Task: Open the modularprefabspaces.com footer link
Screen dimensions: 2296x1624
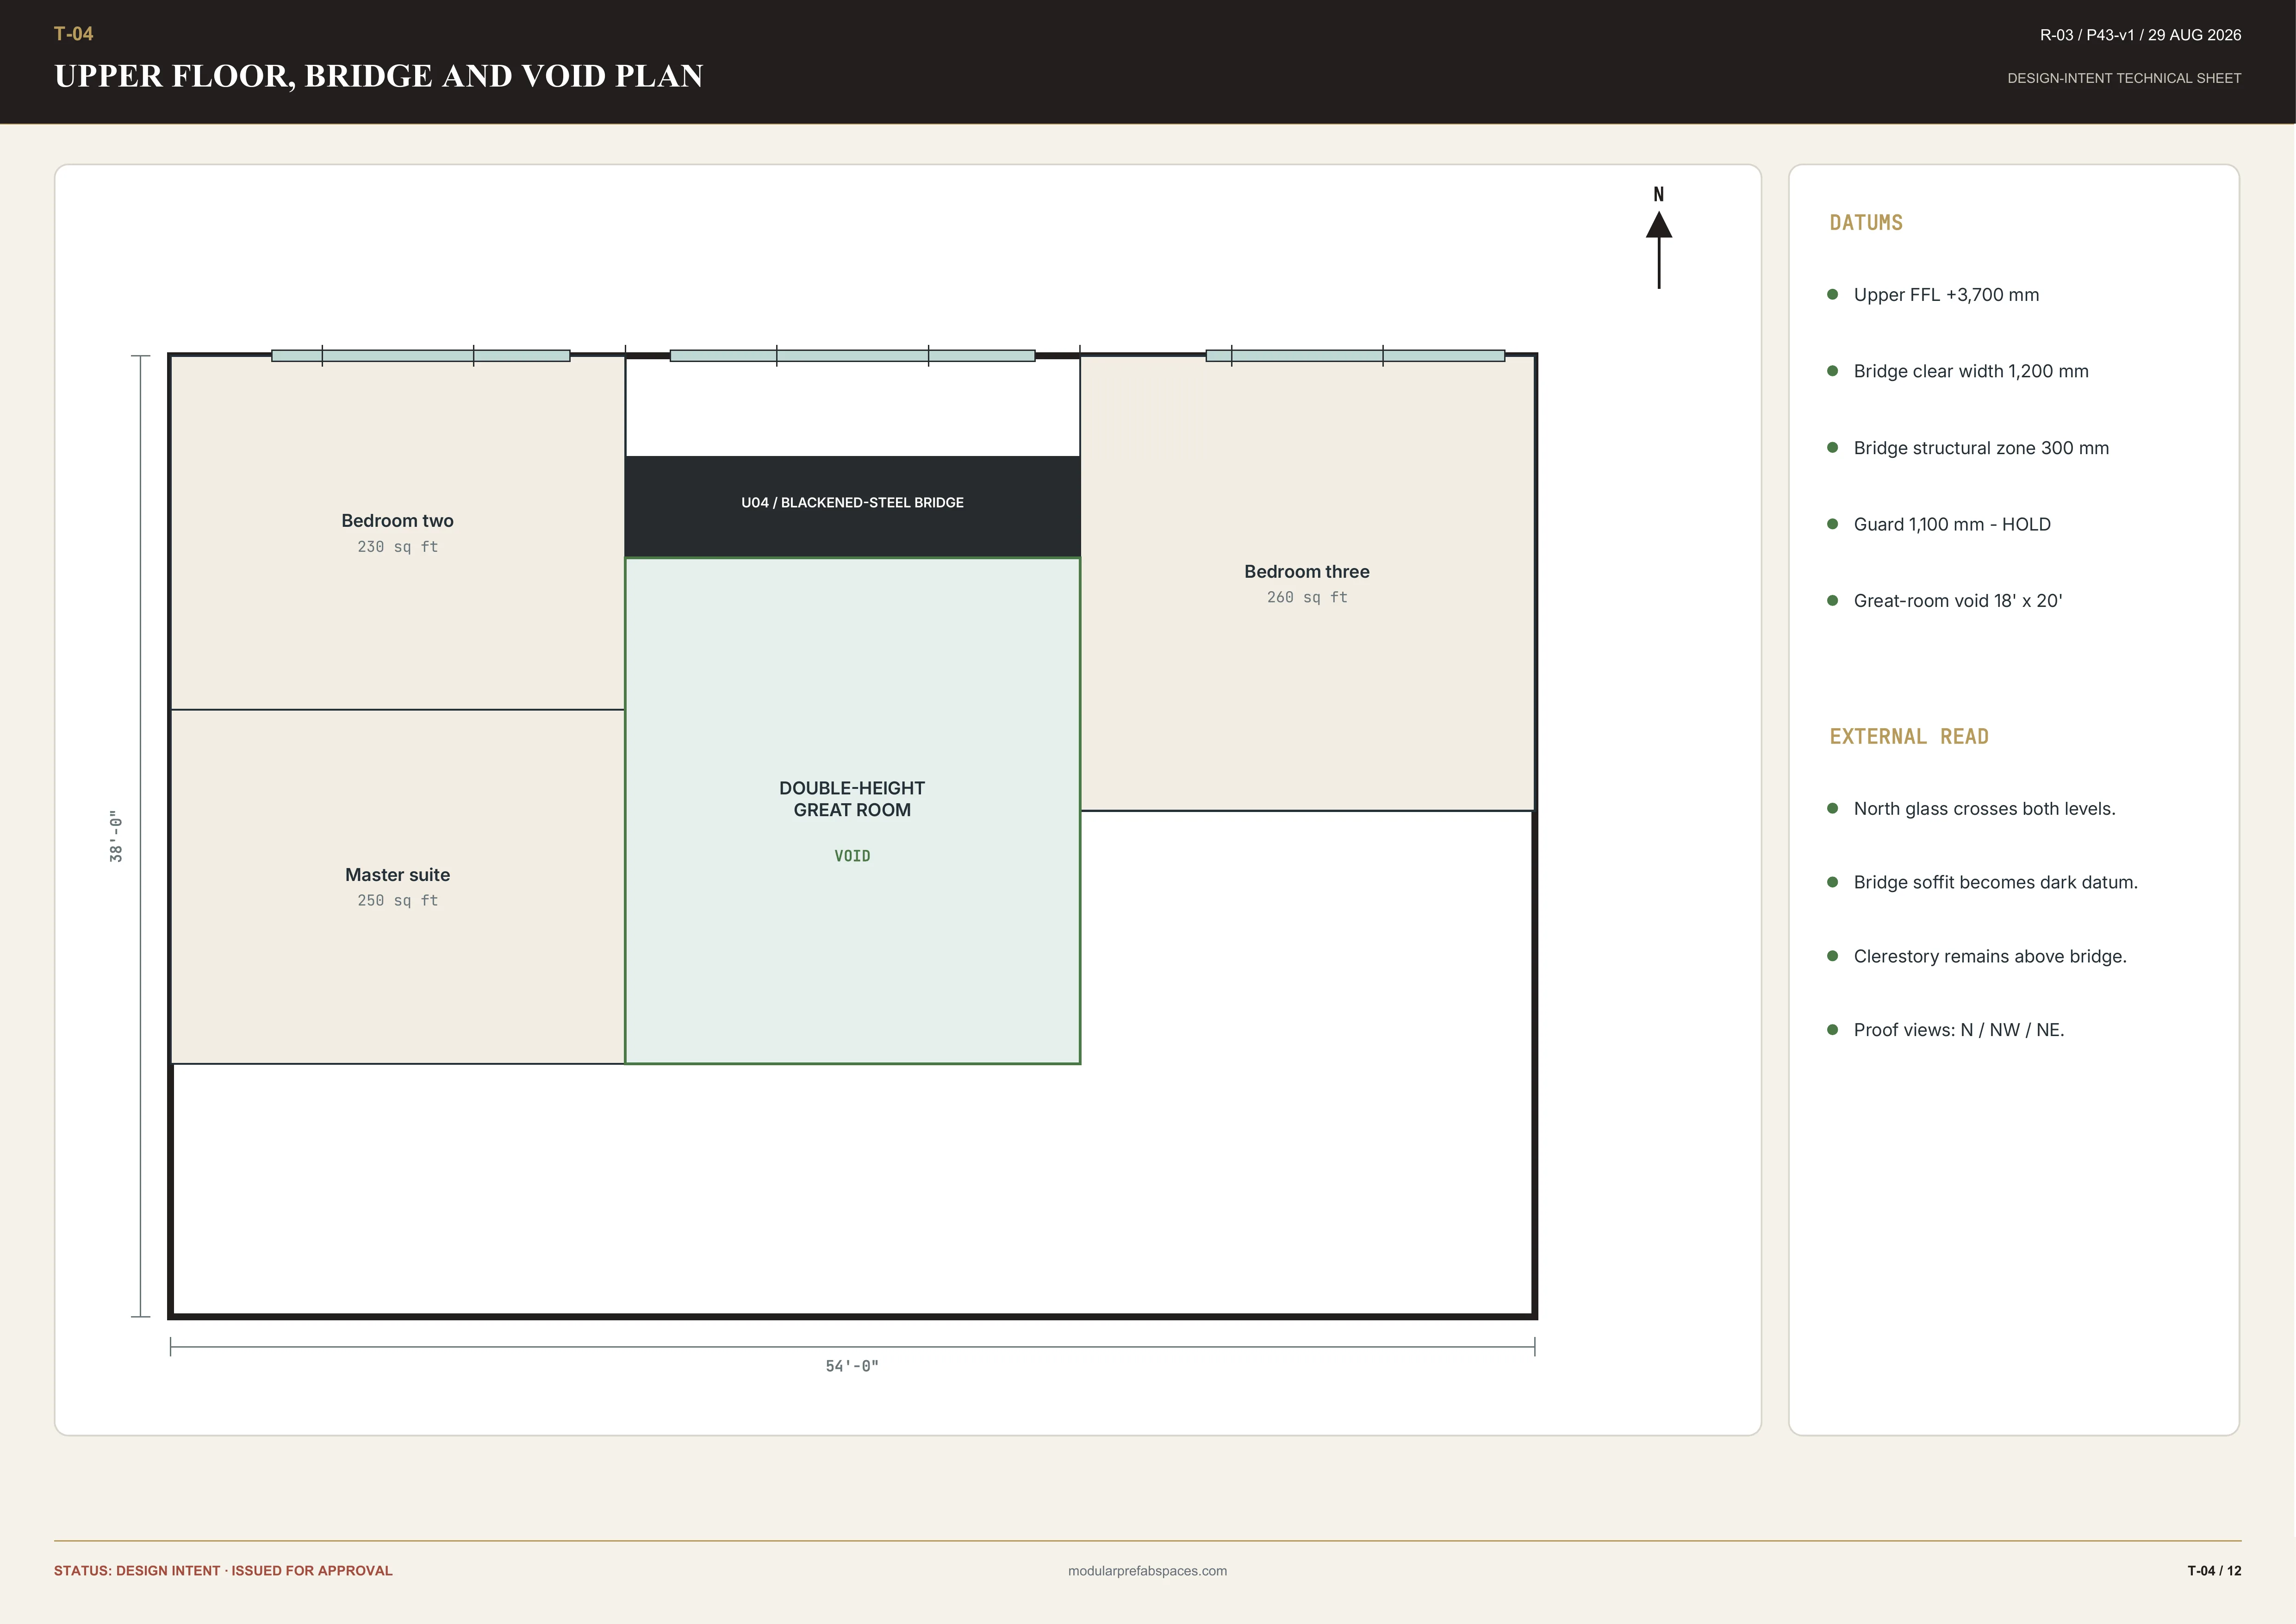Action: pyautogui.click(x=1147, y=1571)
